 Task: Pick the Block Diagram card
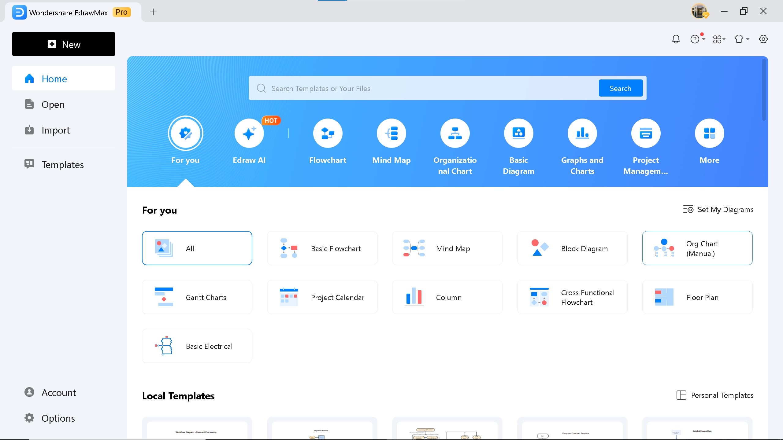point(572,248)
